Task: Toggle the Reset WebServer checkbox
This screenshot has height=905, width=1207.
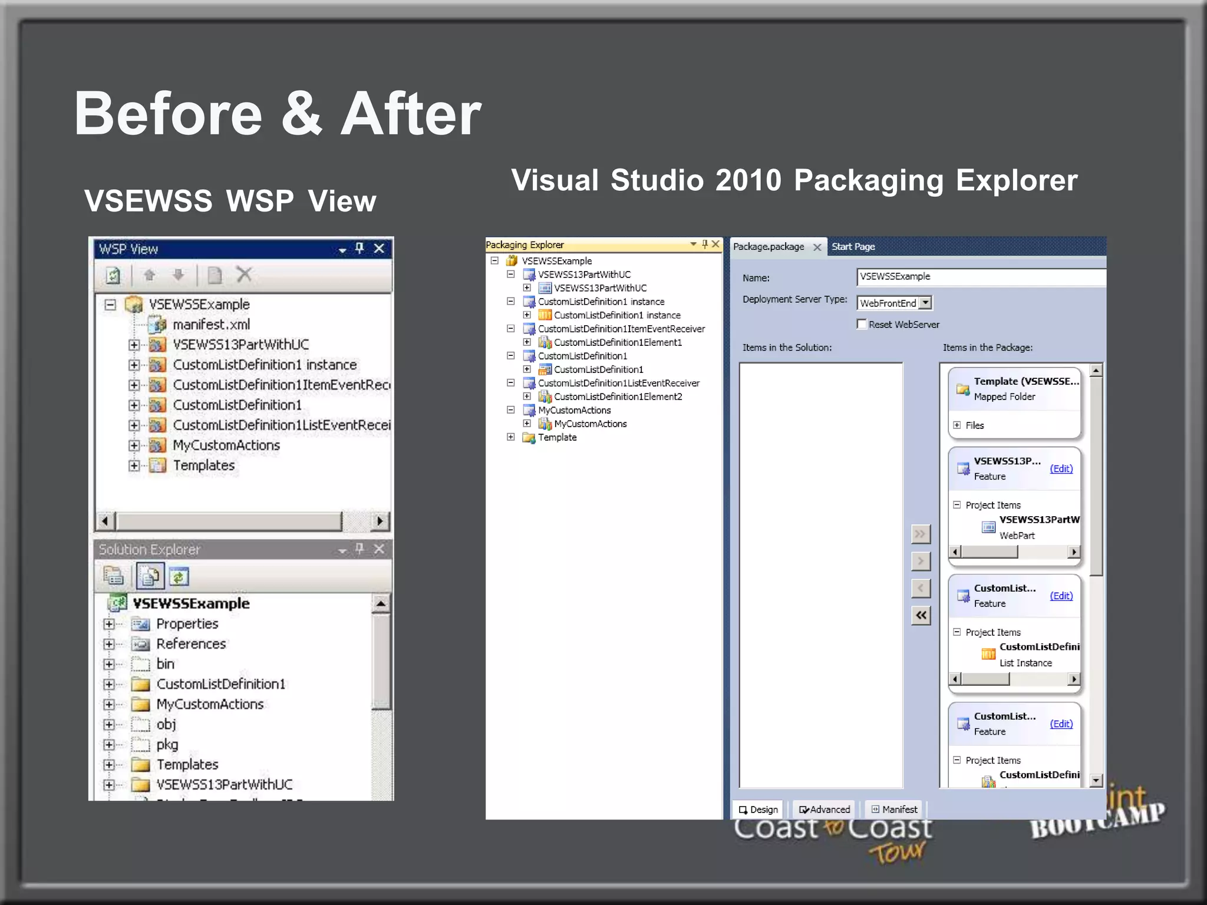Action: [862, 324]
